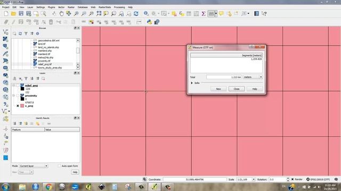This screenshot has height=191, width=341.
Task: Enable Auto open form checkbox
Action: tap(59, 166)
